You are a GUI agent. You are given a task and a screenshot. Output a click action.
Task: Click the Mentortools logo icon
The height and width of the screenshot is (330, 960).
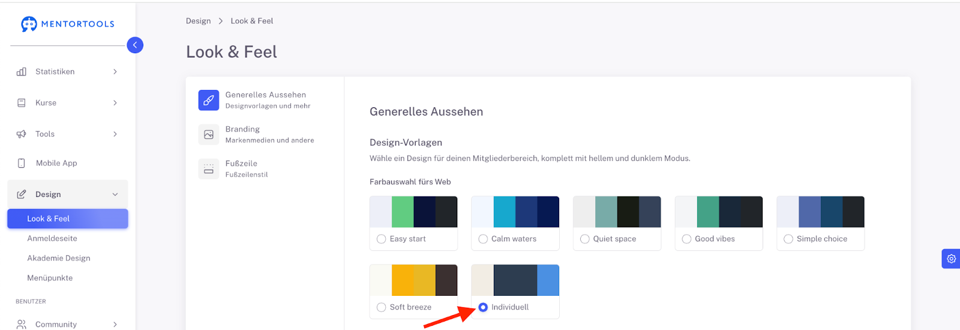(x=29, y=24)
